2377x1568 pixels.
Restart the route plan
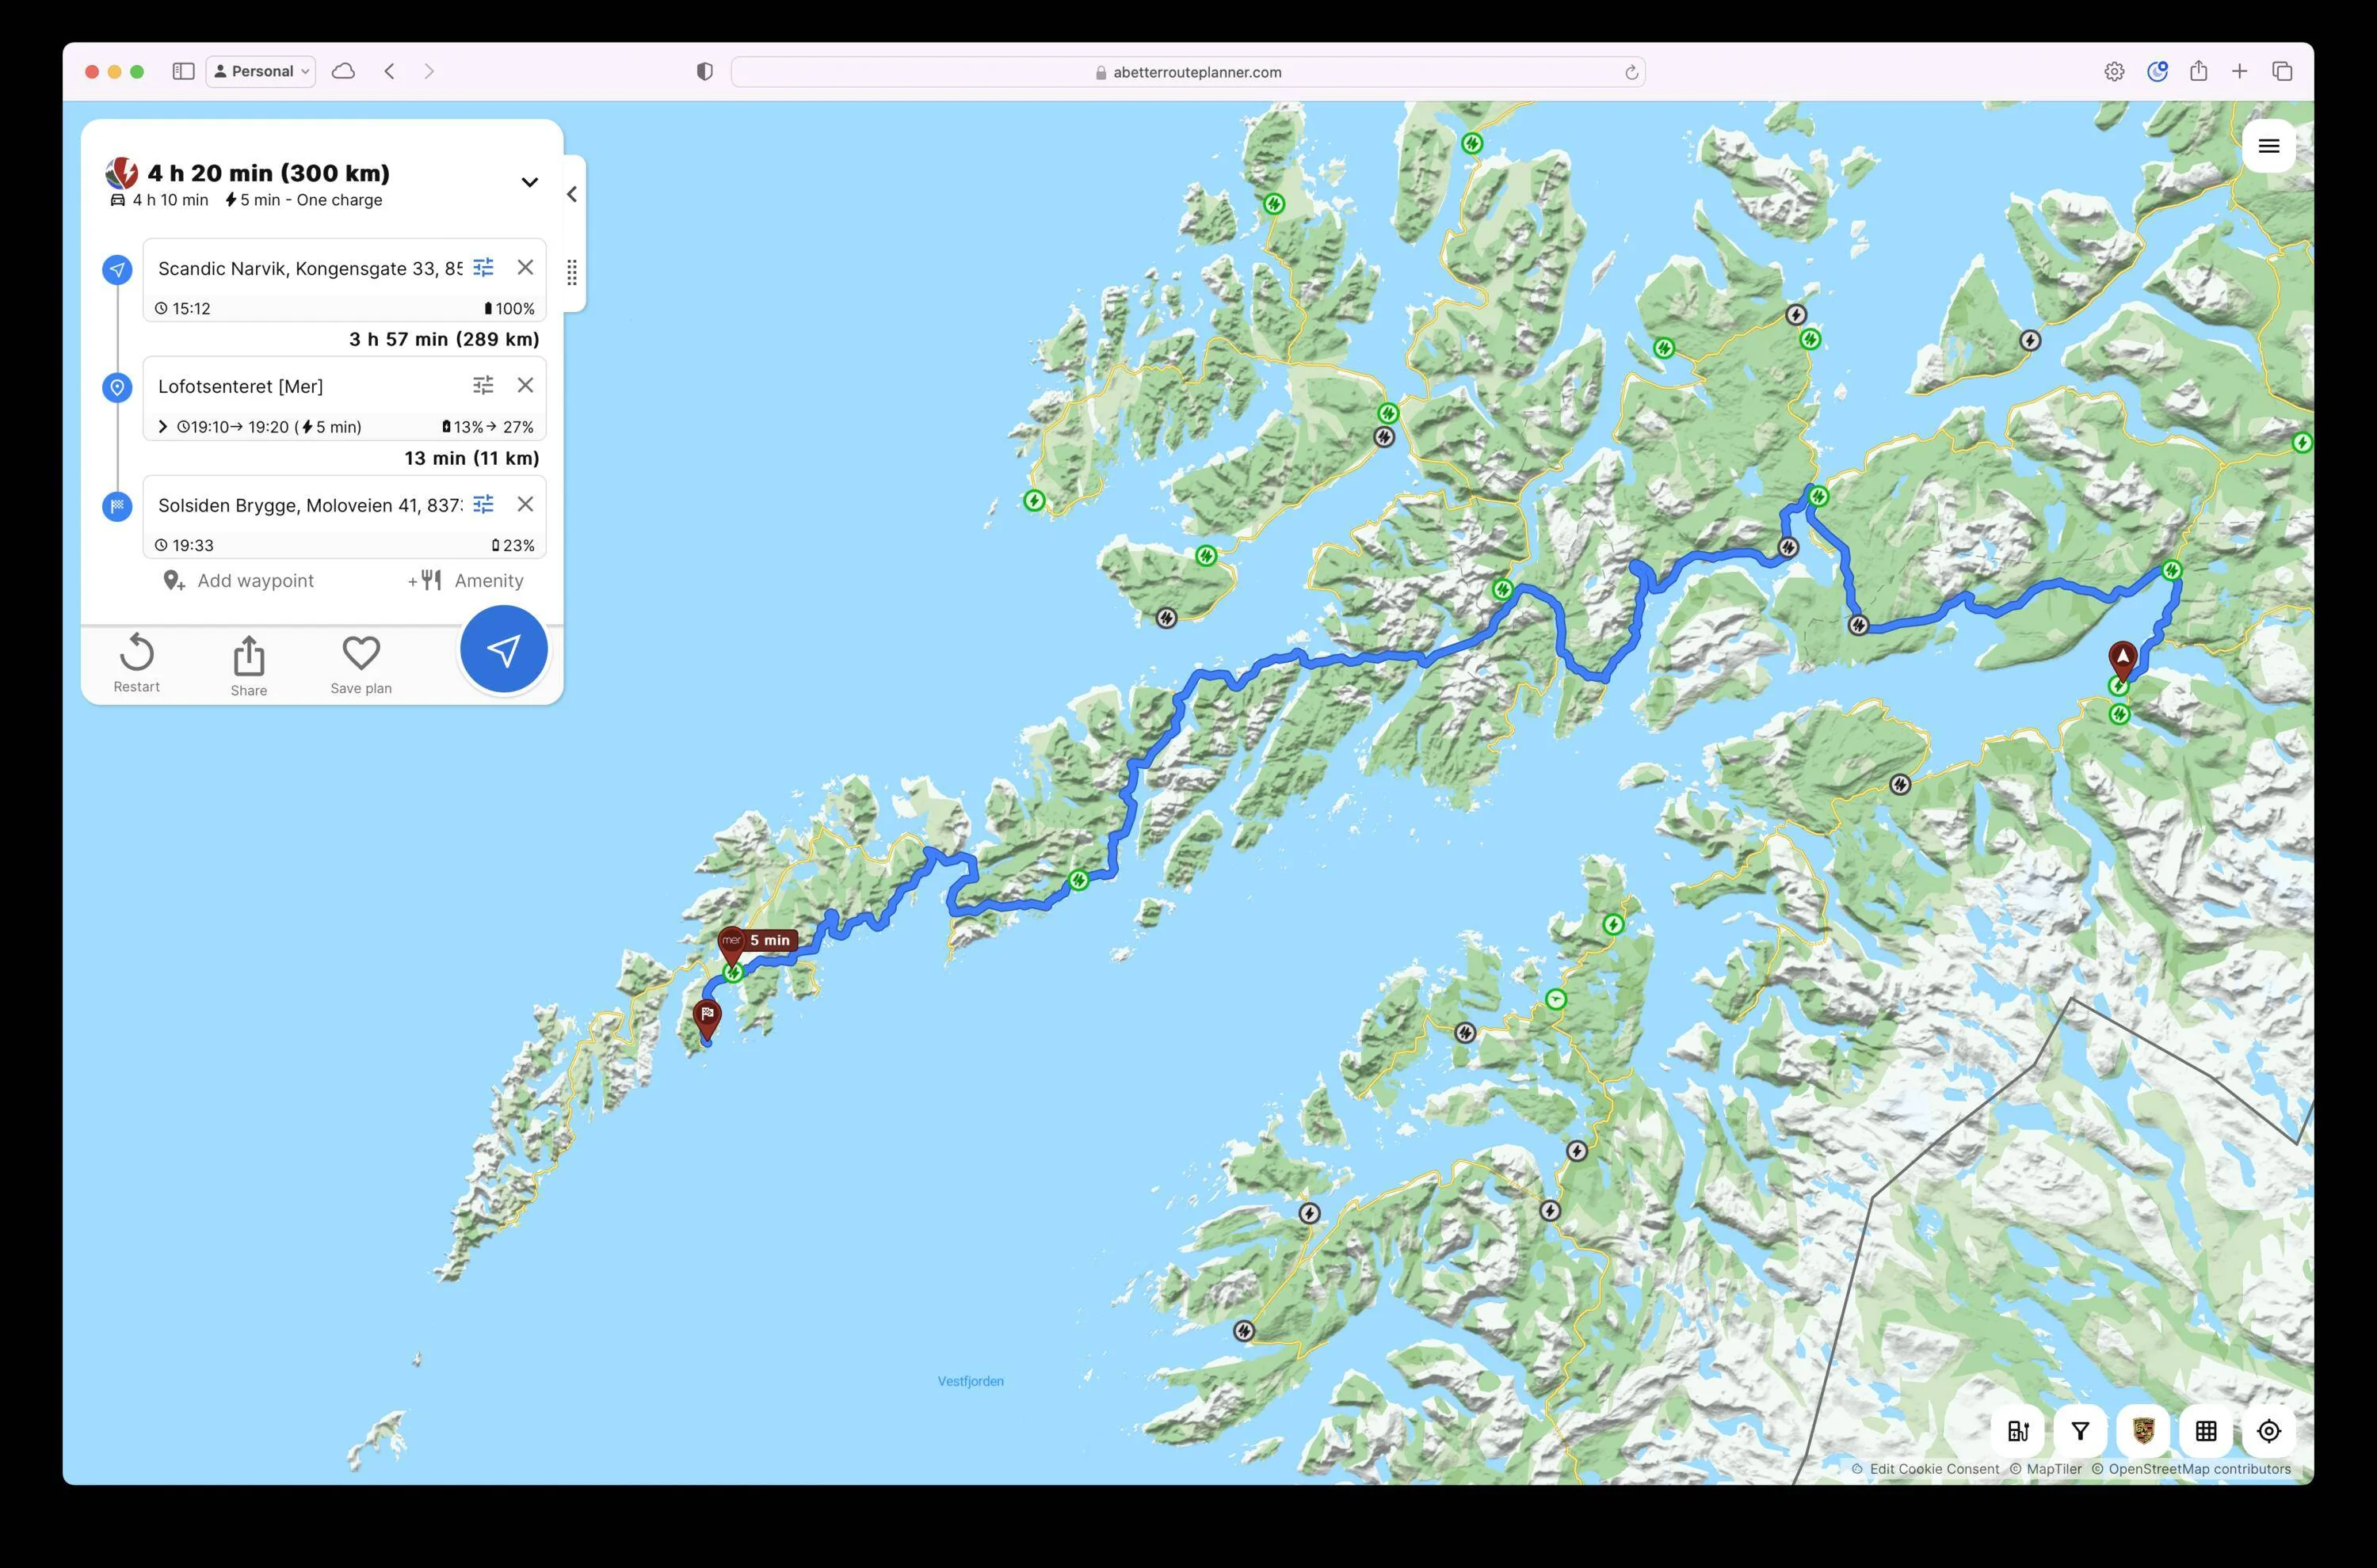point(137,663)
